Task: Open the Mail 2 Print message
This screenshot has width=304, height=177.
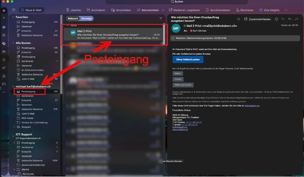Action: (x=114, y=34)
